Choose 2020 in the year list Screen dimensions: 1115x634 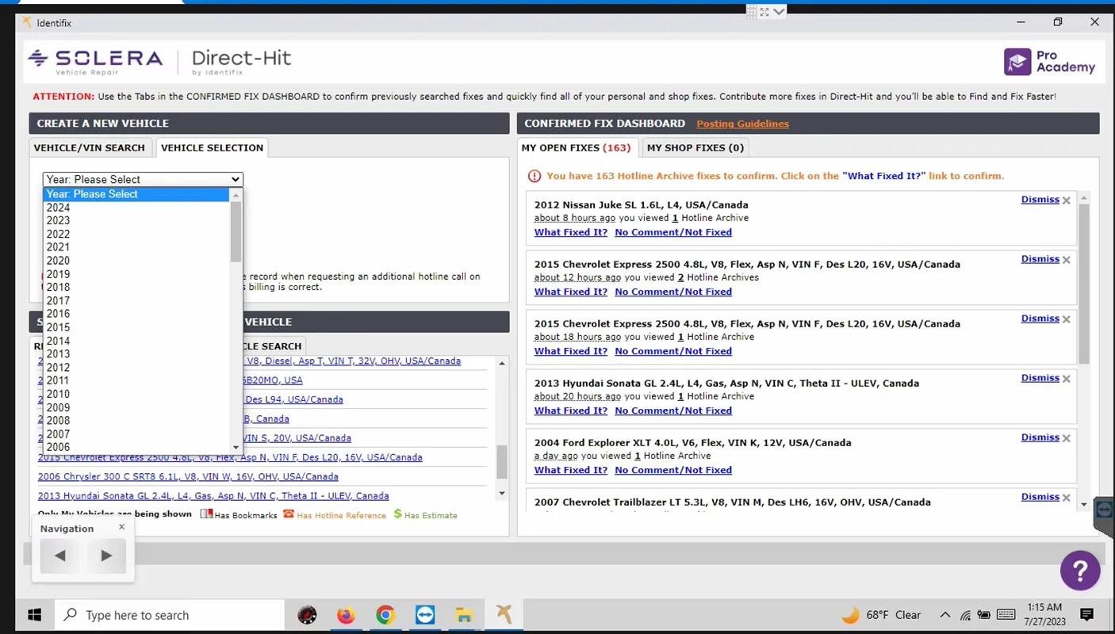58,261
